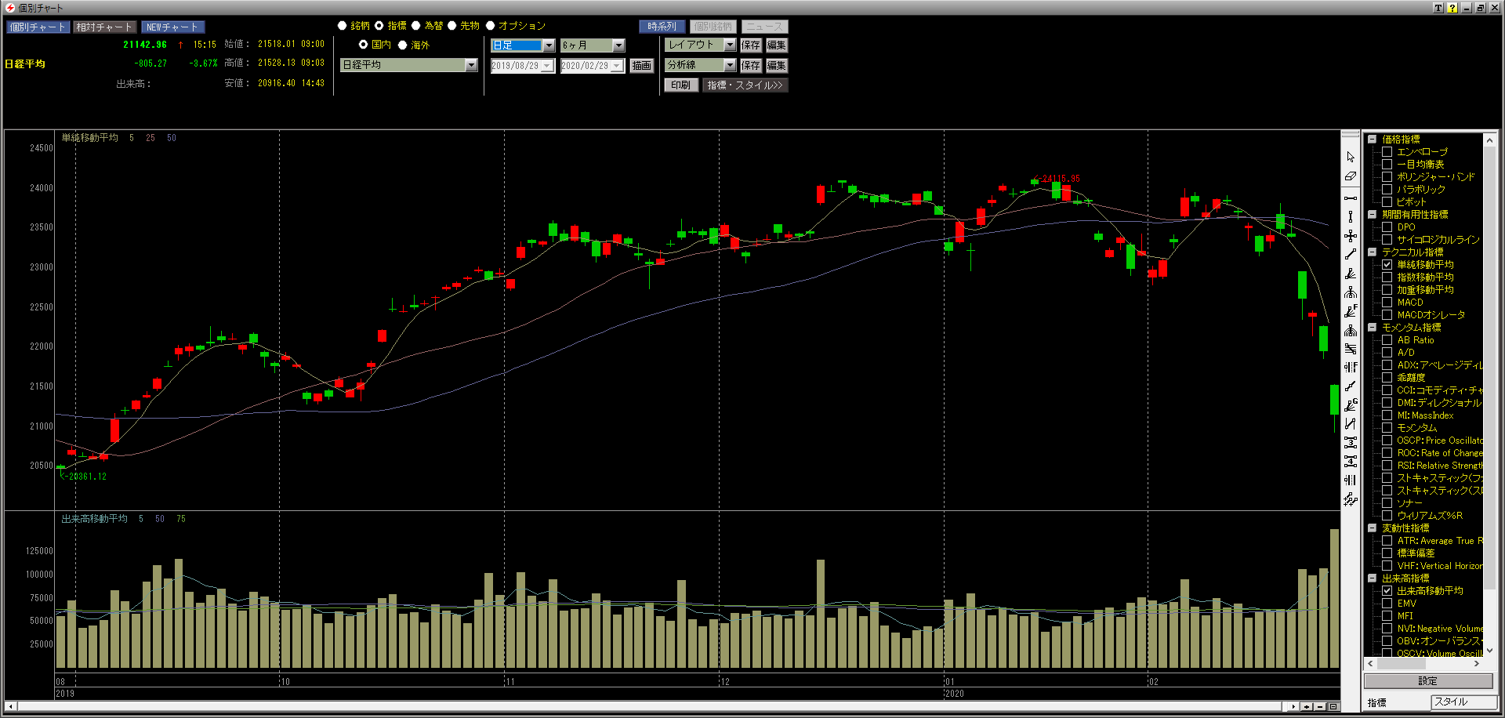
Task: Click the 描画 draw button
Action: [x=641, y=66]
